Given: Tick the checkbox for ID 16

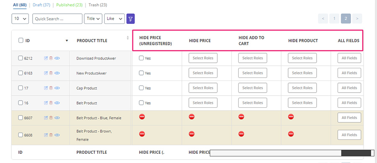Looking at the screenshot, I should pyautogui.click(x=21, y=103).
